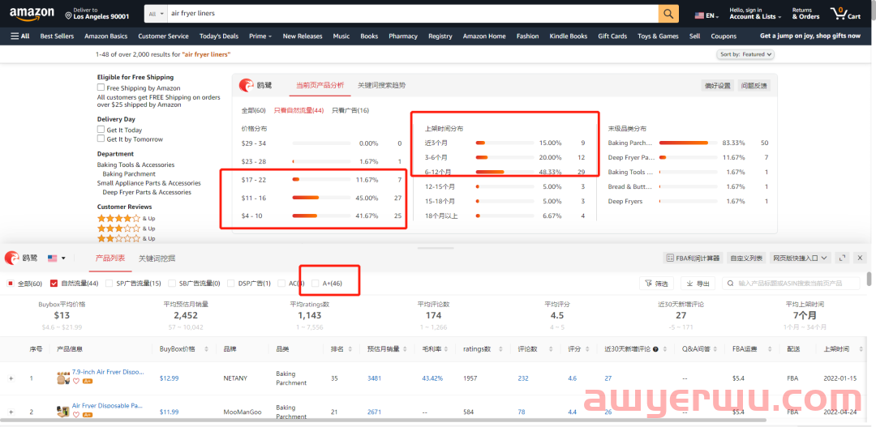Viewport: 876px width, 427px height.
Task: Select 3 stars & Up review filter
Action: [127, 228]
